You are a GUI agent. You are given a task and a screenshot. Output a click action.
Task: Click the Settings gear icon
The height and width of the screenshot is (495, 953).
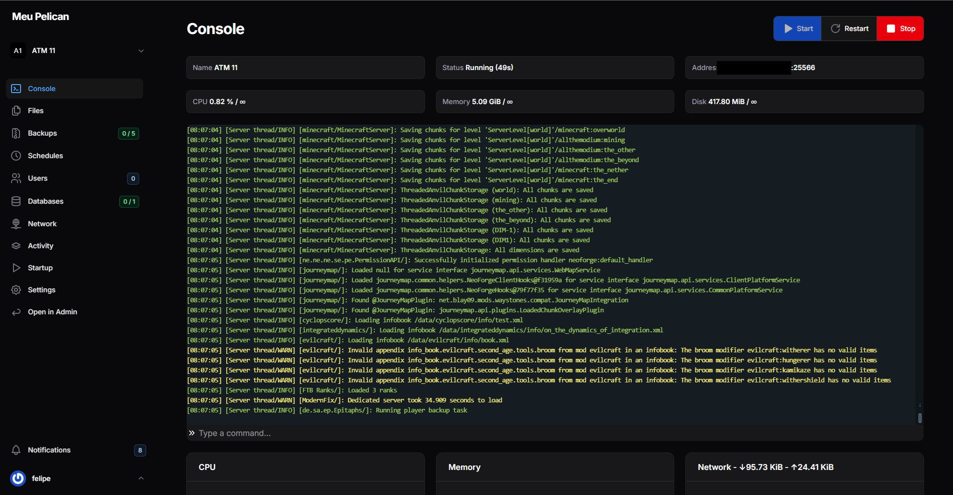[16, 290]
